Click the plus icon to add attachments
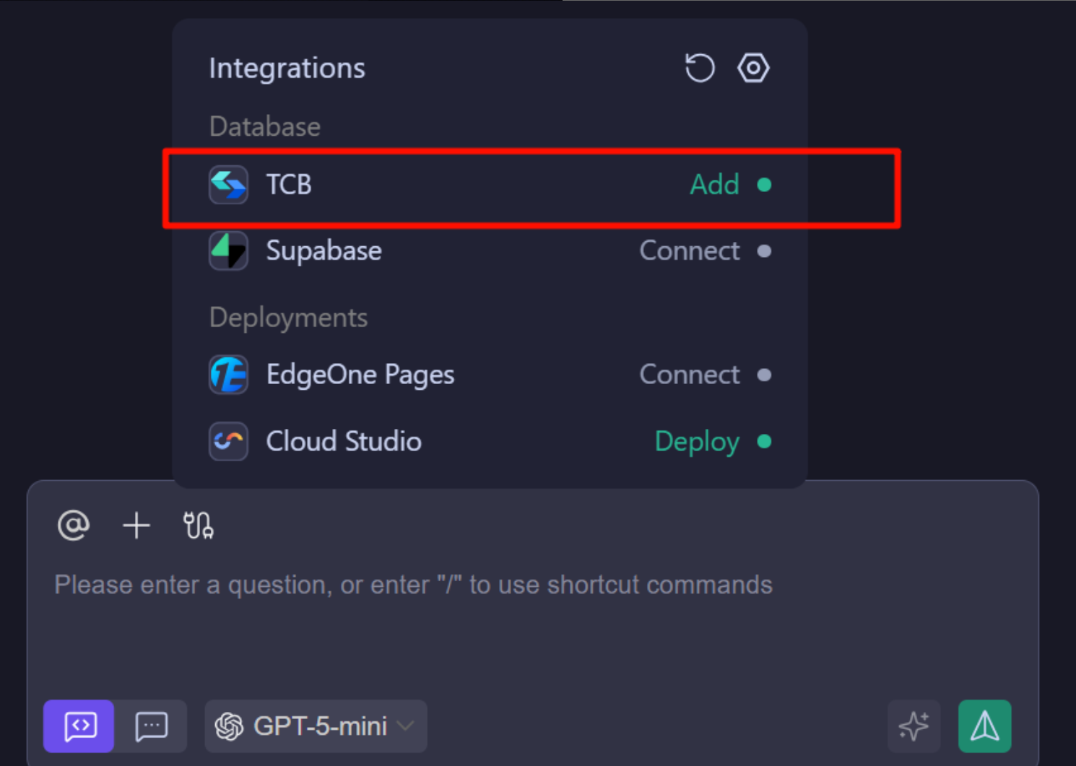 click(136, 526)
